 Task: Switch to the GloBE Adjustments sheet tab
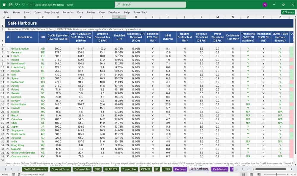pyautogui.click(x=35, y=169)
